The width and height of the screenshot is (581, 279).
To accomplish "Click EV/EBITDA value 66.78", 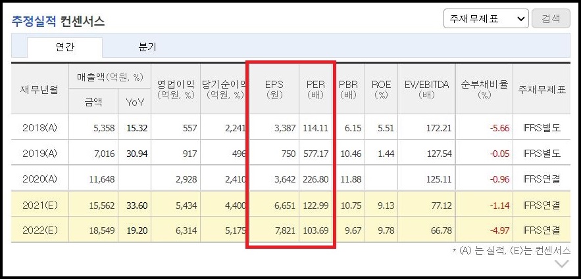I will tap(442, 231).
